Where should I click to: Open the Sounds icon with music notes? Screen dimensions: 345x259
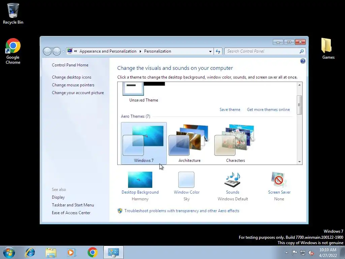[x=232, y=180]
